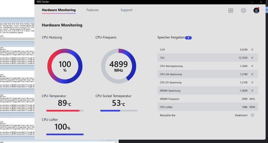Switch to the Support tab
The image size is (268, 143).
(x=126, y=10)
